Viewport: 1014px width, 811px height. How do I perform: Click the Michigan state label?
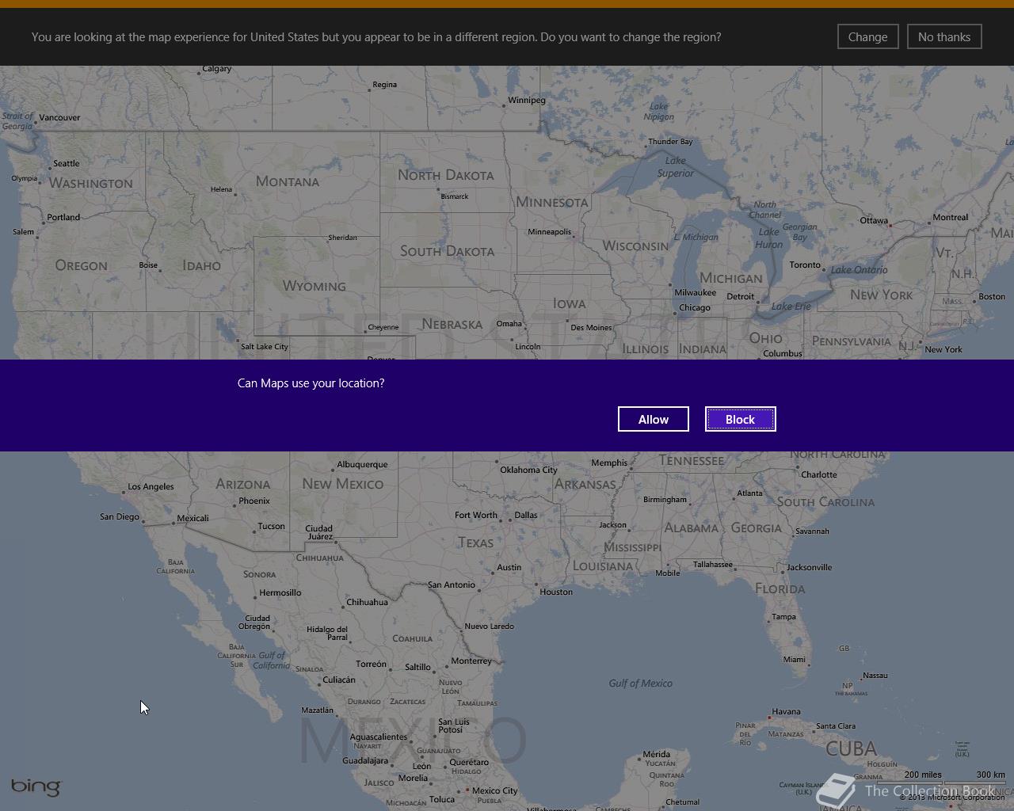[731, 278]
